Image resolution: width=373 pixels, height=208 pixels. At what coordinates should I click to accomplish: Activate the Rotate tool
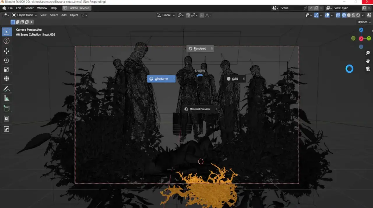(x=7, y=60)
